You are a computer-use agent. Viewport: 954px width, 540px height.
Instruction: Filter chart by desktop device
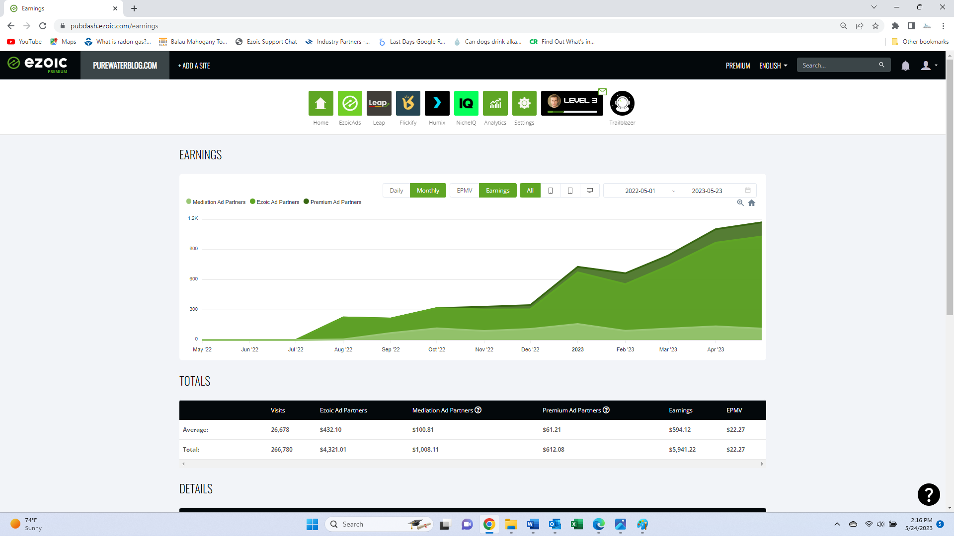[x=590, y=191]
